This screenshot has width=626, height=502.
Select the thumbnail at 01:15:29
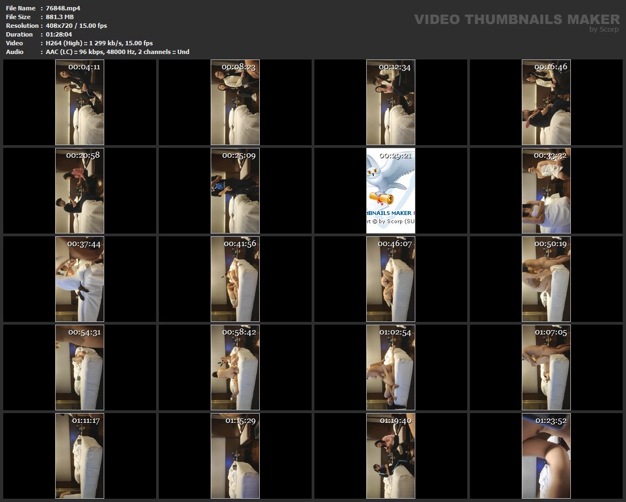235,456
